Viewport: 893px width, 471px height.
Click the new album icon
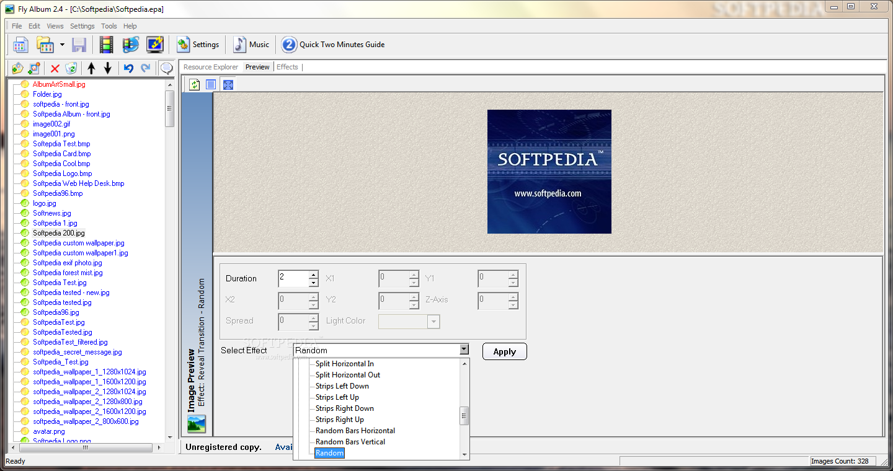tap(20, 45)
